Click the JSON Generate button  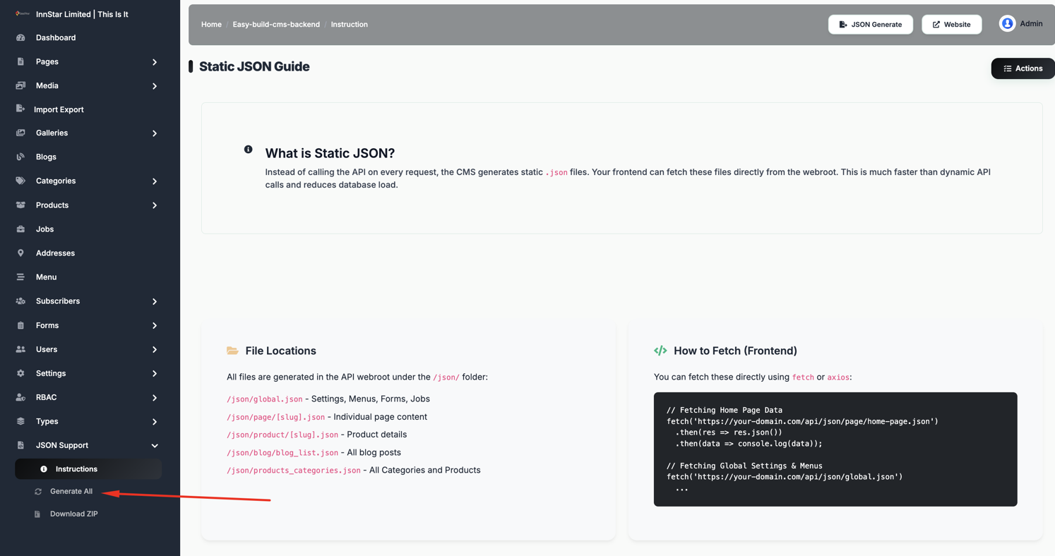click(x=870, y=25)
